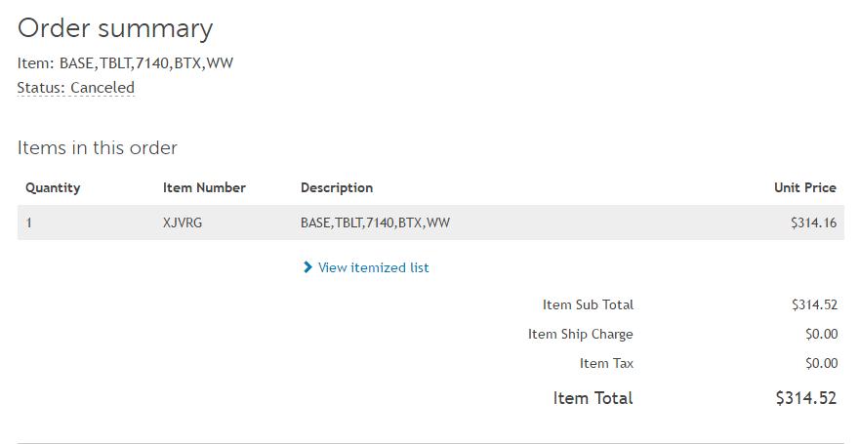The height and width of the screenshot is (444, 859).
Task: Click the Item Total amount $314.52
Action: 805,398
